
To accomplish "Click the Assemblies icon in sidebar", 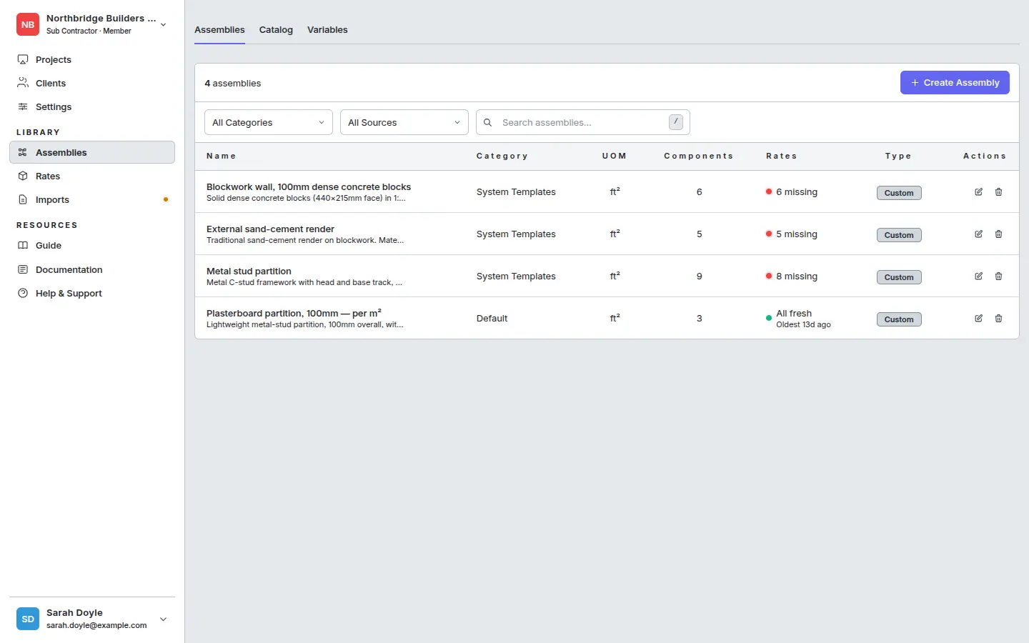I will click(x=23, y=152).
